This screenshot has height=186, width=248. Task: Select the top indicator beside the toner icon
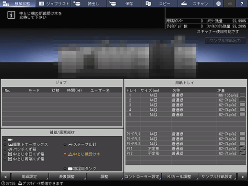[x=5, y=139]
